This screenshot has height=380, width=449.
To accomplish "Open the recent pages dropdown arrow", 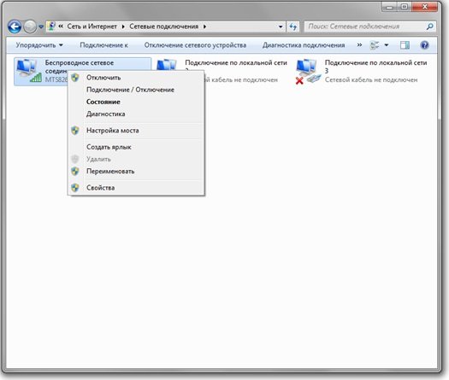I will click(x=41, y=26).
